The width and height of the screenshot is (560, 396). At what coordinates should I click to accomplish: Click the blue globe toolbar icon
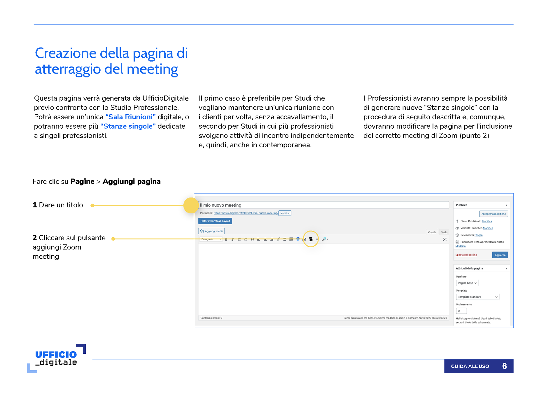click(x=298, y=239)
